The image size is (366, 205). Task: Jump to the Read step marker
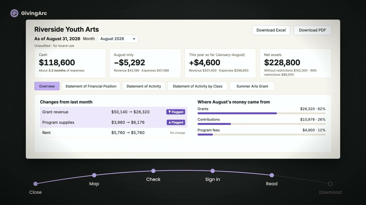[x=272, y=175]
